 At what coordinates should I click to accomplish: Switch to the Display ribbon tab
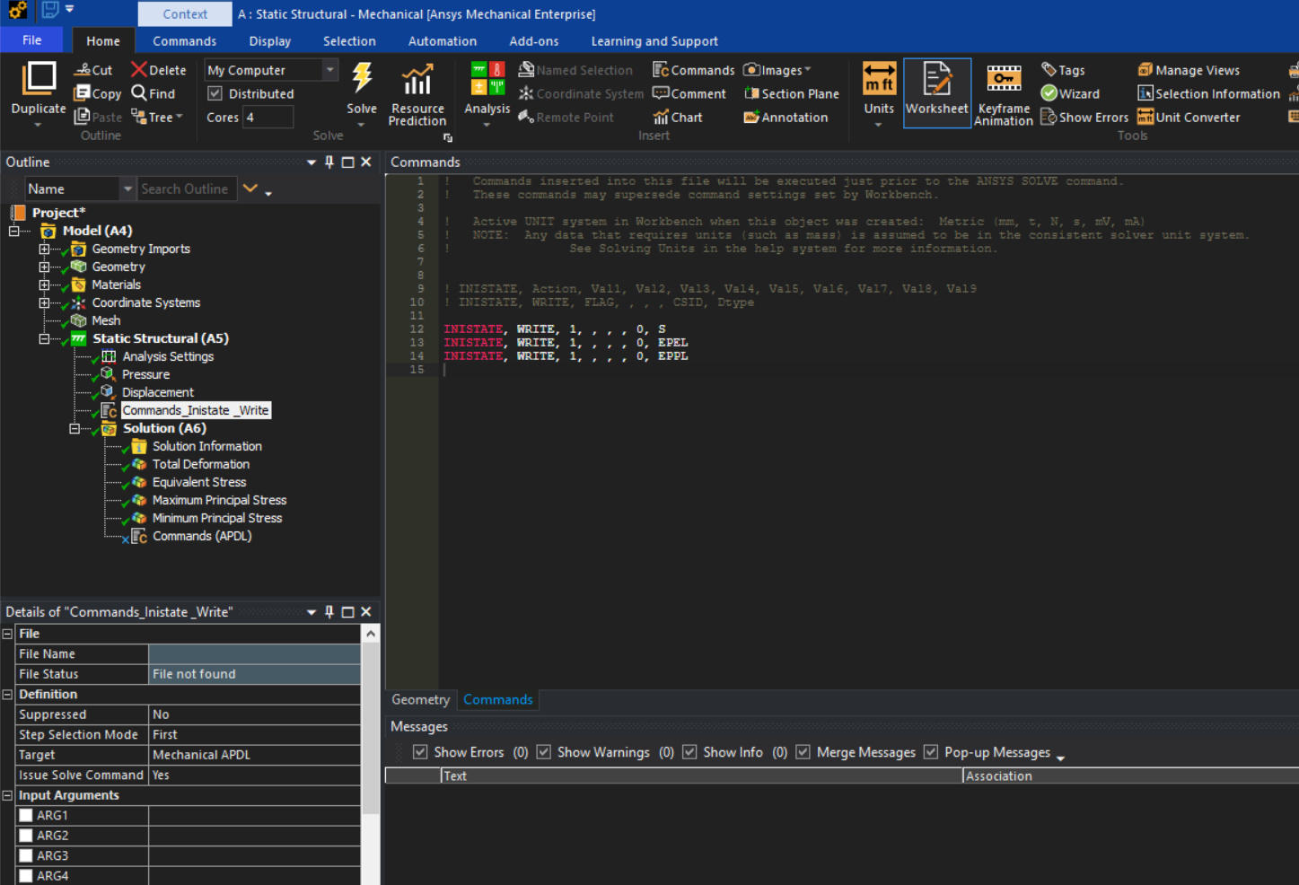(x=269, y=41)
